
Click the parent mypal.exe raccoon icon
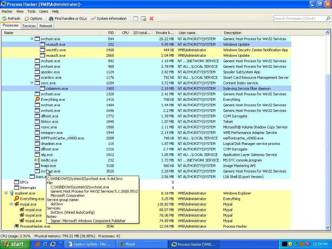(17, 204)
